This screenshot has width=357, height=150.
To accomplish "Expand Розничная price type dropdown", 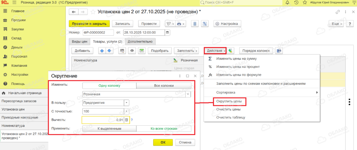I will (188, 94).
